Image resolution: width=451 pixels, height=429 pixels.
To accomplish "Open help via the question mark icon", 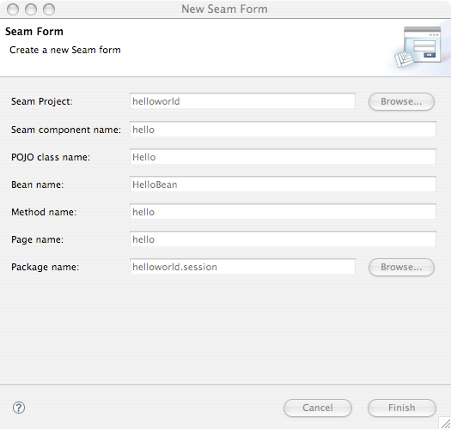I will coord(19,408).
